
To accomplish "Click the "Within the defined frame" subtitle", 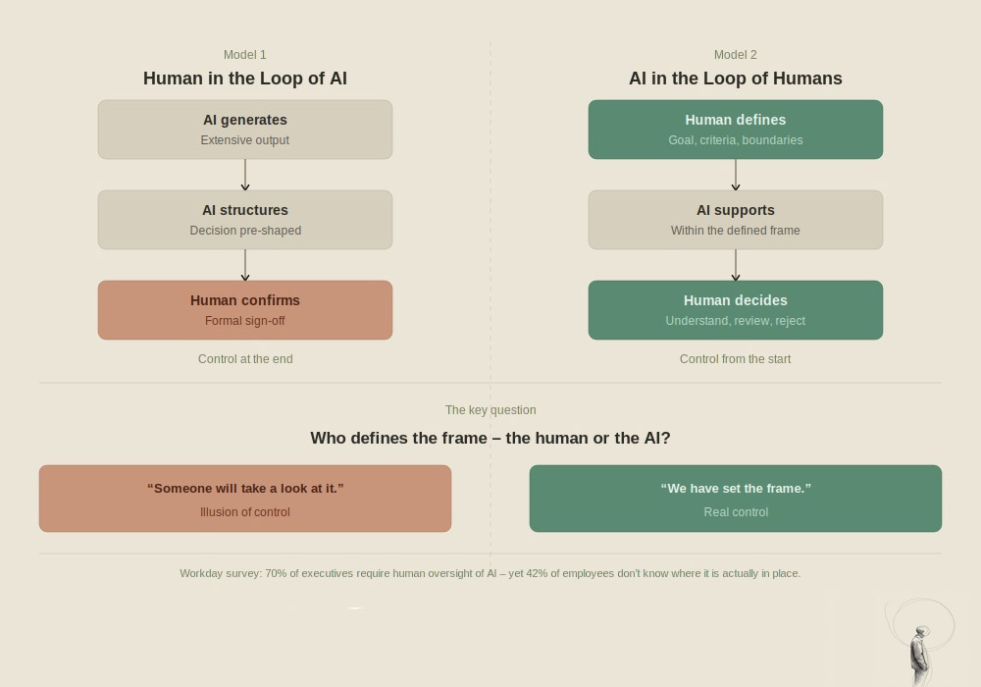I will coord(736,231).
